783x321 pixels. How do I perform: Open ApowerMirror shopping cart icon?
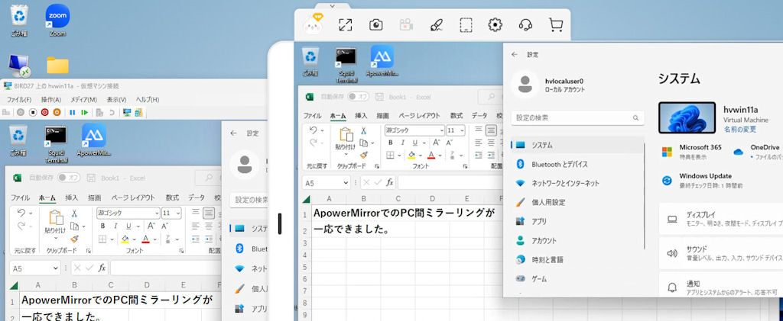pos(555,25)
